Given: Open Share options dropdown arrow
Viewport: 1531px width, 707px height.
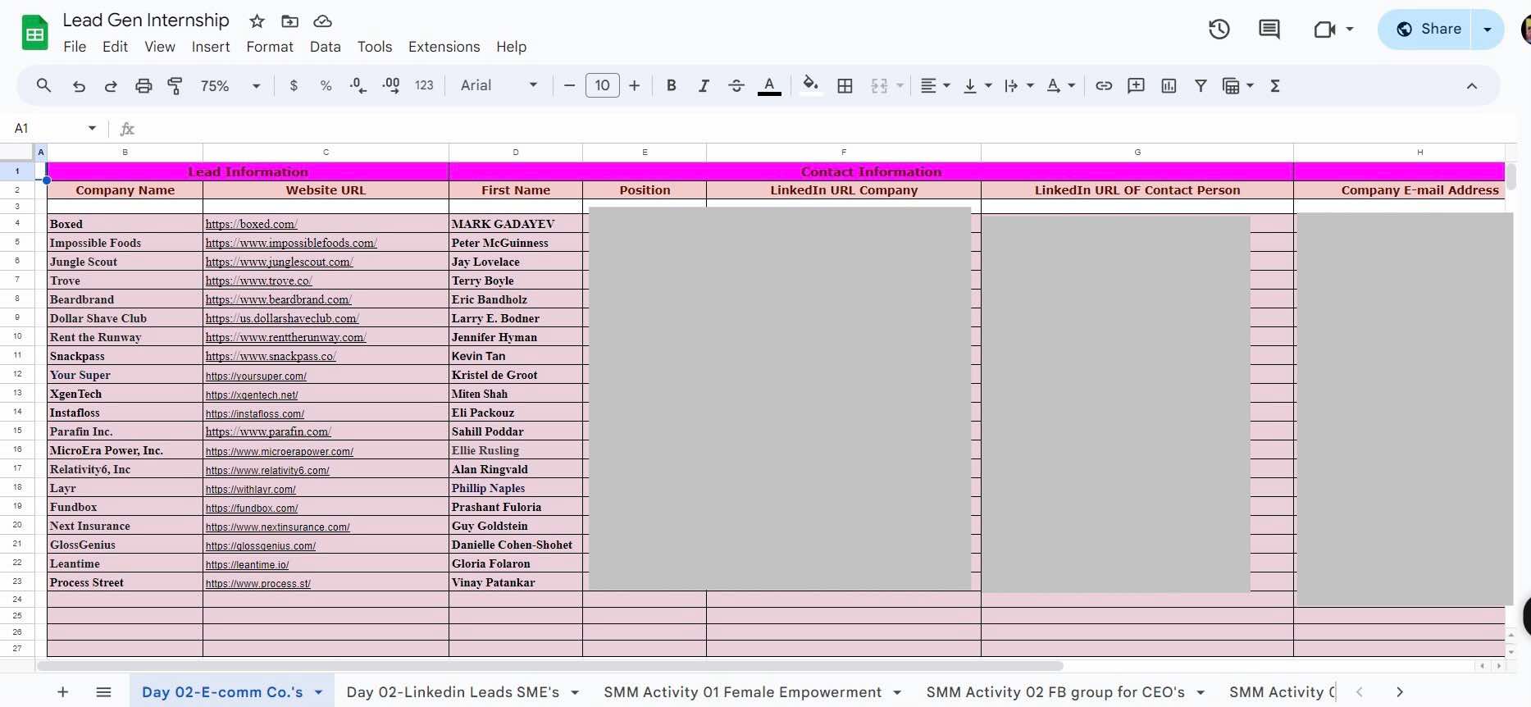Looking at the screenshot, I should [1488, 30].
